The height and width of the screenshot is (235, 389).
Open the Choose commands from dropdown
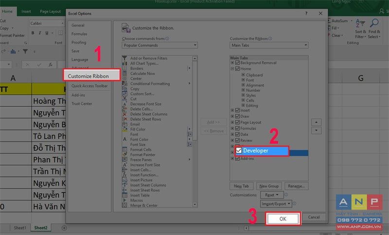click(159, 45)
